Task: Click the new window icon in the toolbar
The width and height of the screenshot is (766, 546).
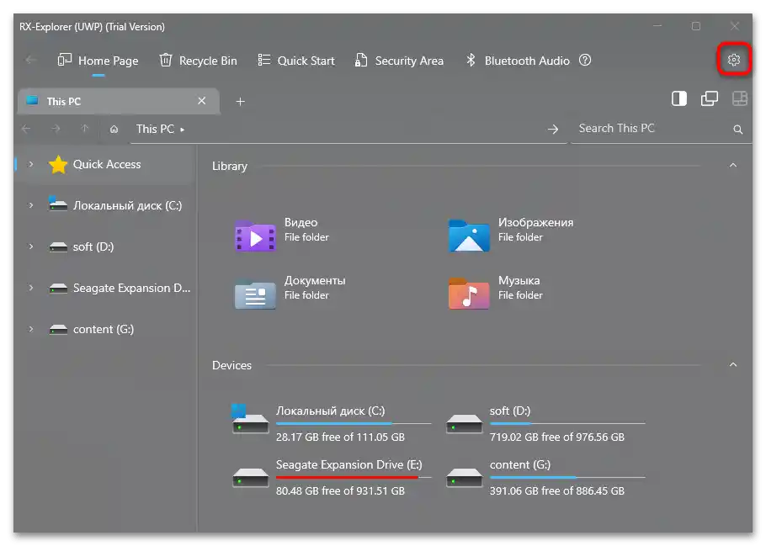Action: tap(710, 98)
